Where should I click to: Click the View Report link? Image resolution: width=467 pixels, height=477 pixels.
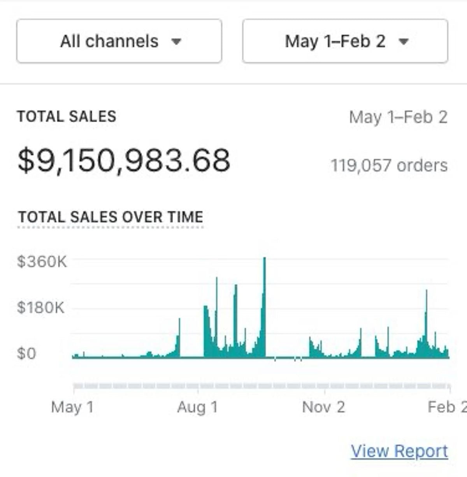[400, 451]
